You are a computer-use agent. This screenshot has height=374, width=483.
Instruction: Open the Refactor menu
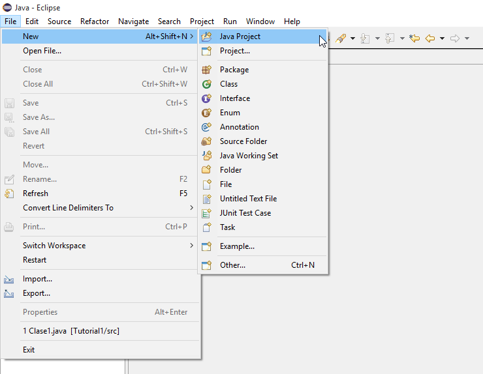coord(95,22)
